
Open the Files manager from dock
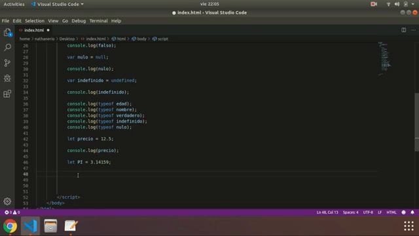coord(50,226)
